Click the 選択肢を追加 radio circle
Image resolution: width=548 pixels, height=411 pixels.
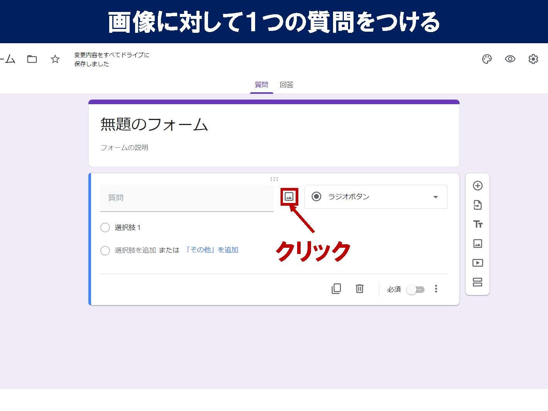coord(105,250)
